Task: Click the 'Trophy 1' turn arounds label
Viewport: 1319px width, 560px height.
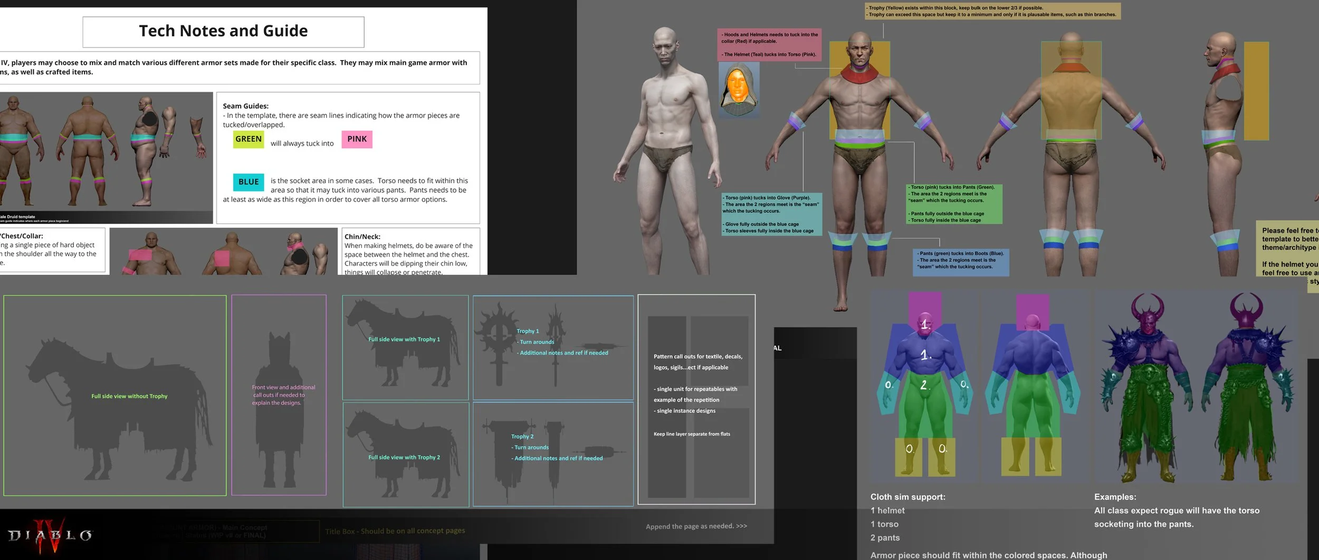Action: [x=528, y=331]
